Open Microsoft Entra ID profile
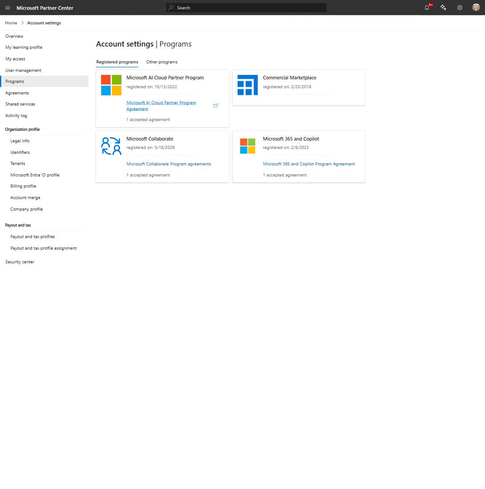 click(x=35, y=175)
